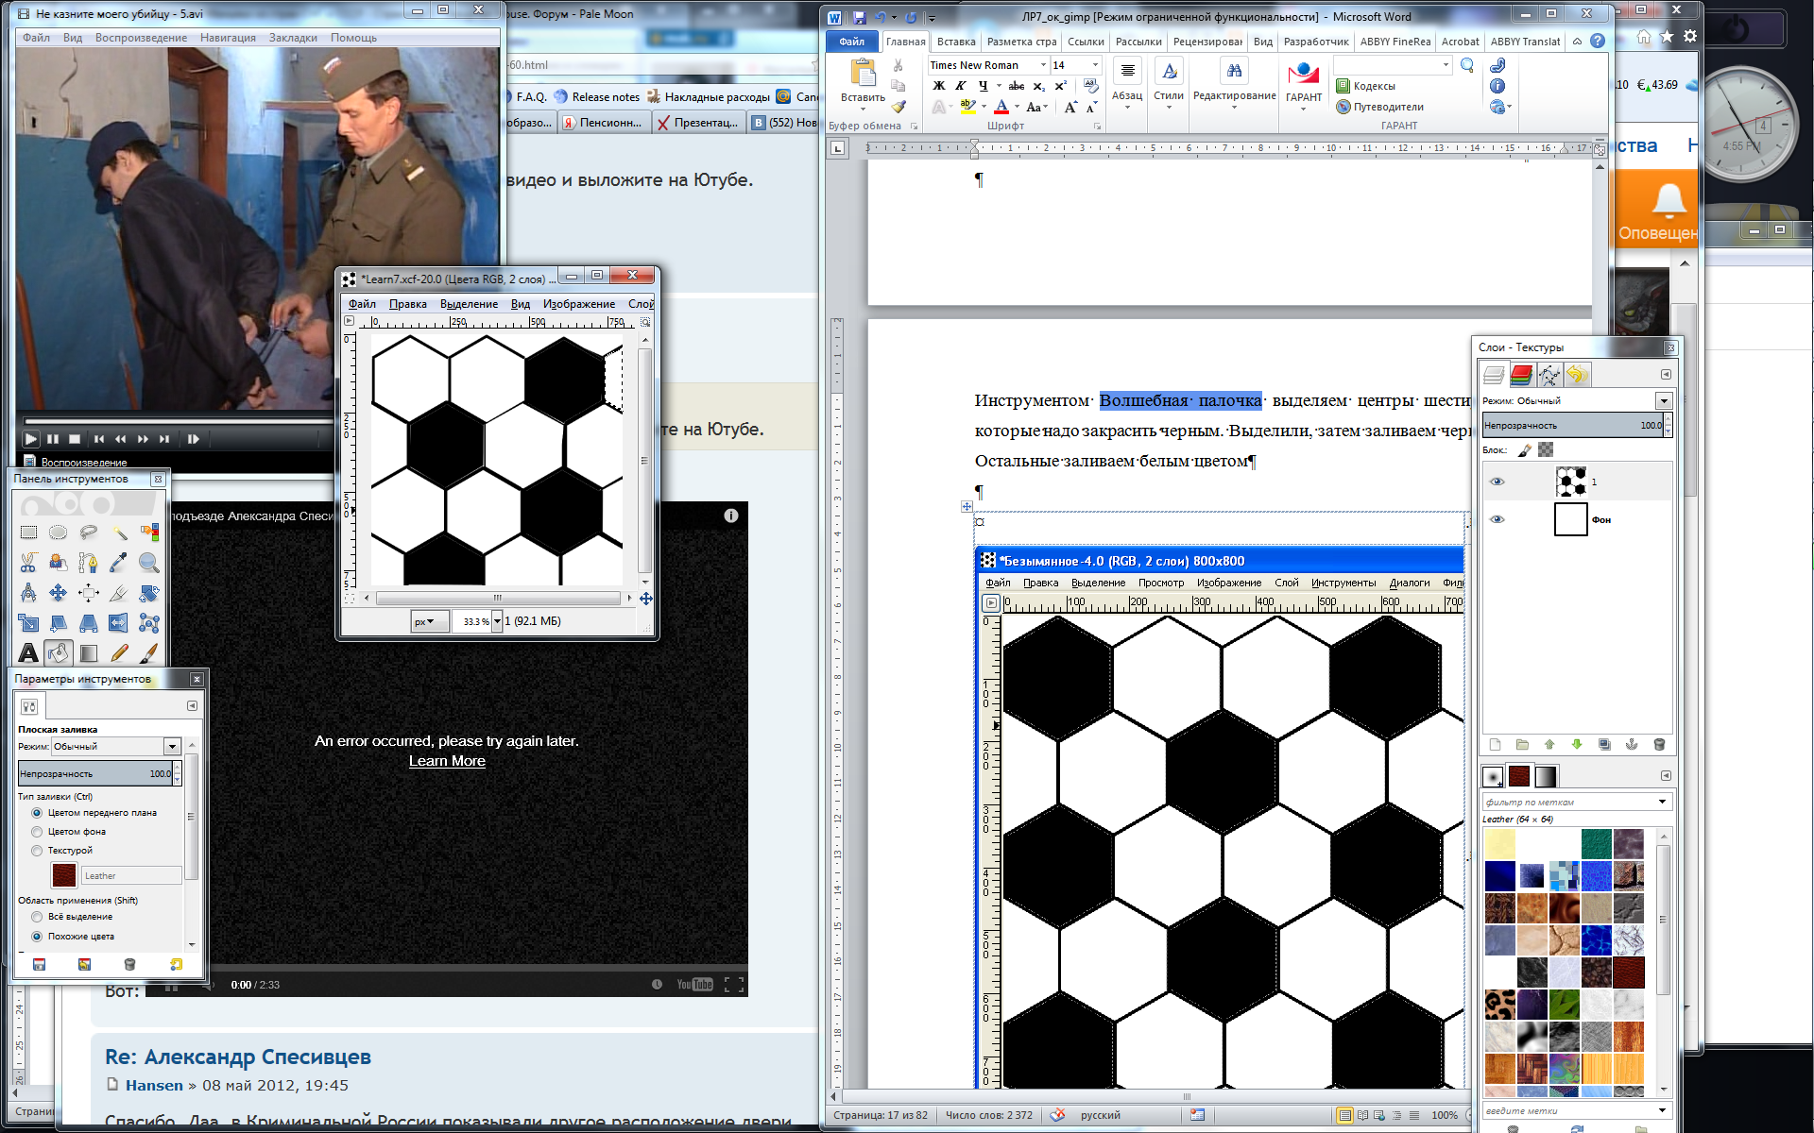Select the Pencil tool in GIMP toolbox
This screenshot has height=1133, width=1814.
pyautogui.click(x=119, y=652)
